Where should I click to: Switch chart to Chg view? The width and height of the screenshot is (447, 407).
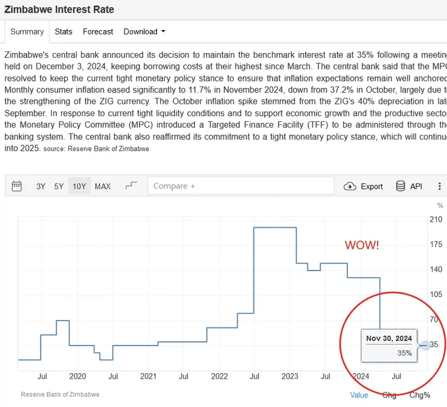[390, 395]
